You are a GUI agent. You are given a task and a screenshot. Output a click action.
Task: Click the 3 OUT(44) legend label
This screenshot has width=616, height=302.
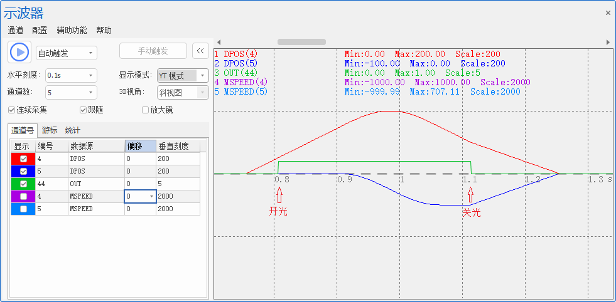click(236, 73)
